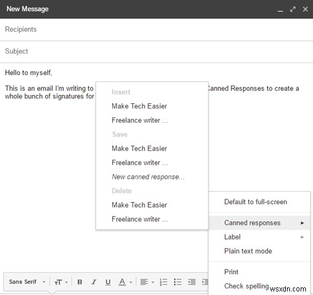Choose New canned response option
This screenshot has width=313, height=295.
(x=148, y=177)
